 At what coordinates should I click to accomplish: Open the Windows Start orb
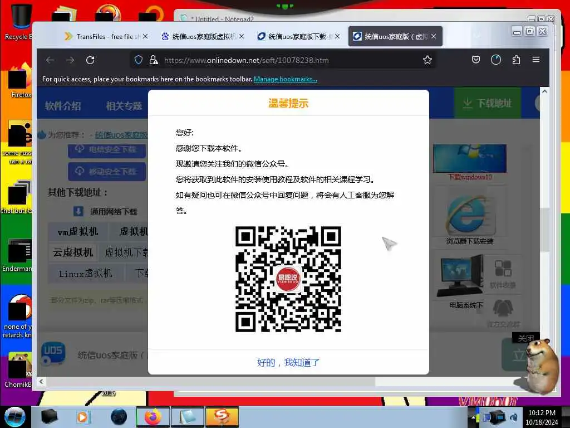pyautogui.click(x=15, y=417)
